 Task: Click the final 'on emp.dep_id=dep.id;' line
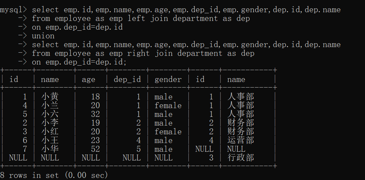tap(79, 62)
